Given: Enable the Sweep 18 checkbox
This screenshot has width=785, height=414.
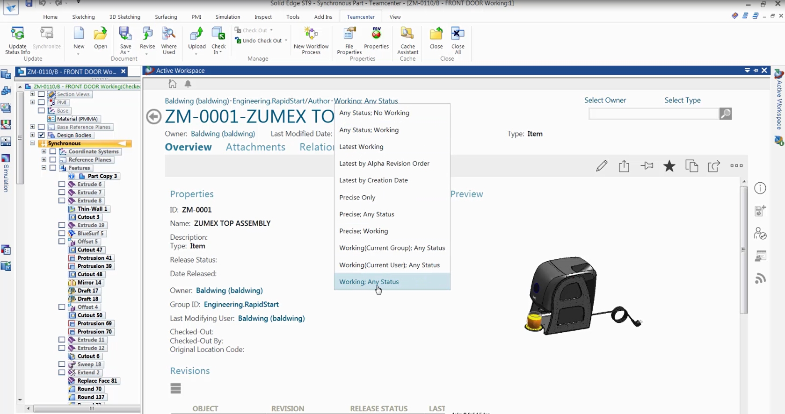Looking at the screenshot, I should 62,364.
